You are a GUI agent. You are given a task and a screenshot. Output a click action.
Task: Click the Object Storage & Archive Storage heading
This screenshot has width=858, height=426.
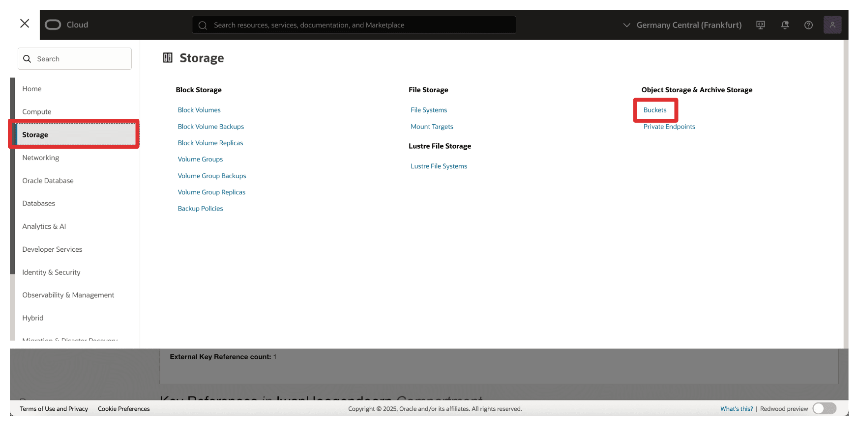(x=697, y=90)
